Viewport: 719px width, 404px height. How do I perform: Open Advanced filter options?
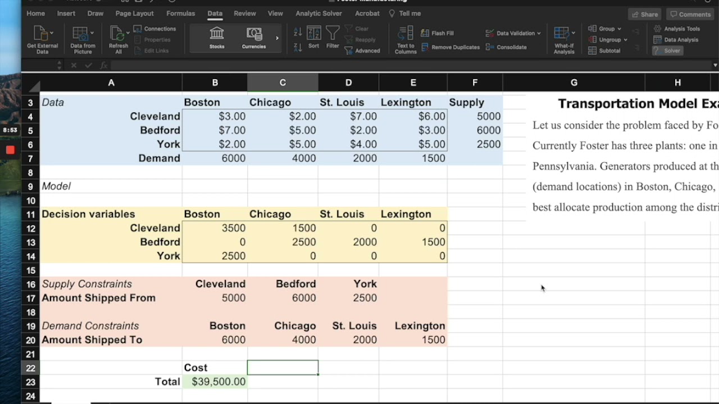[x=362, y=50]
